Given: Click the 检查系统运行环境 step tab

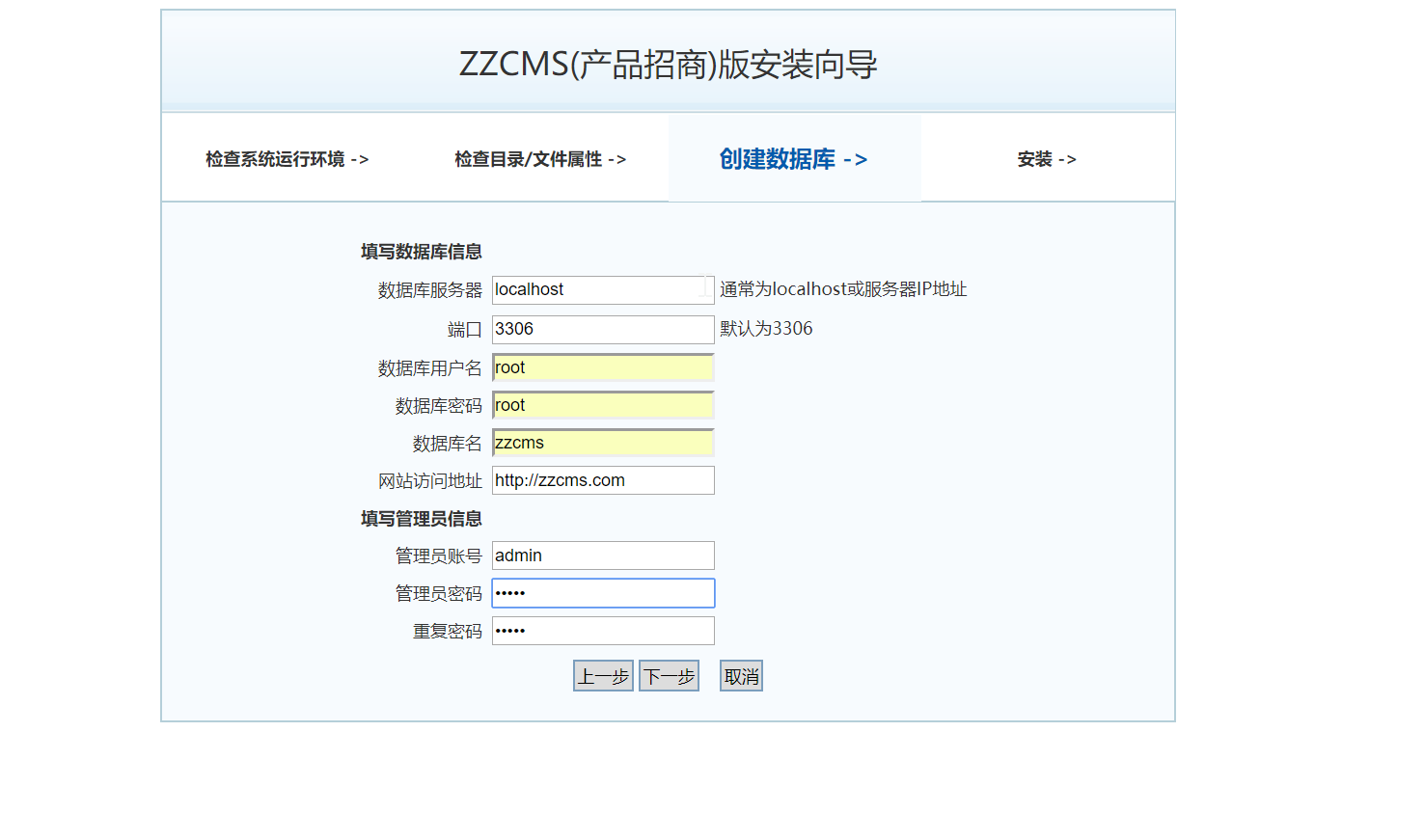Looking at the screenshot, I should click(287, 159).
